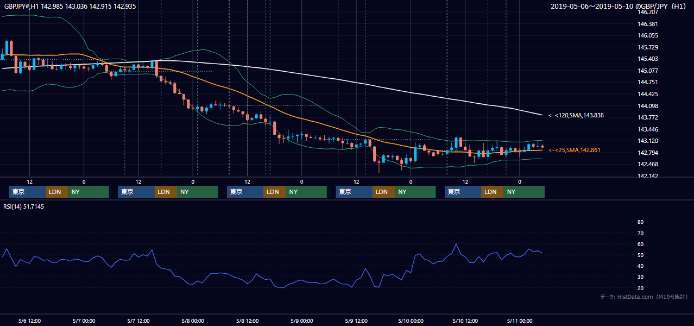
Task: Select the RSI axis value 80
Action: 640,222
